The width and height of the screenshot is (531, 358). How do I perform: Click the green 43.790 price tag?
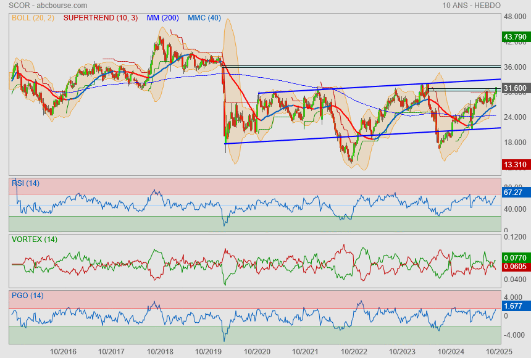(x=514, y=37)
